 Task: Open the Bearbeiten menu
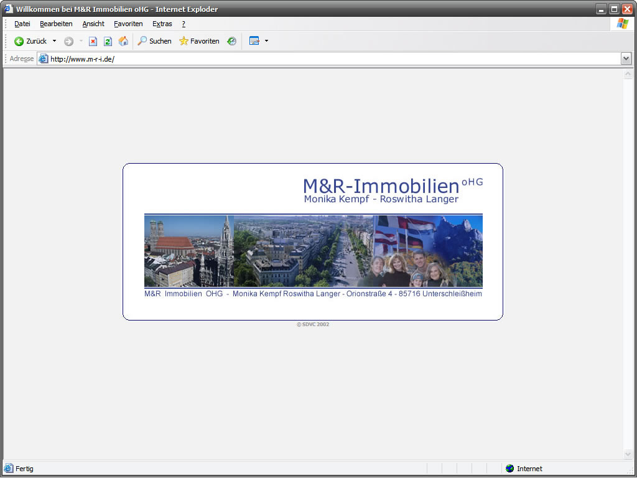(x=56, y=24)
